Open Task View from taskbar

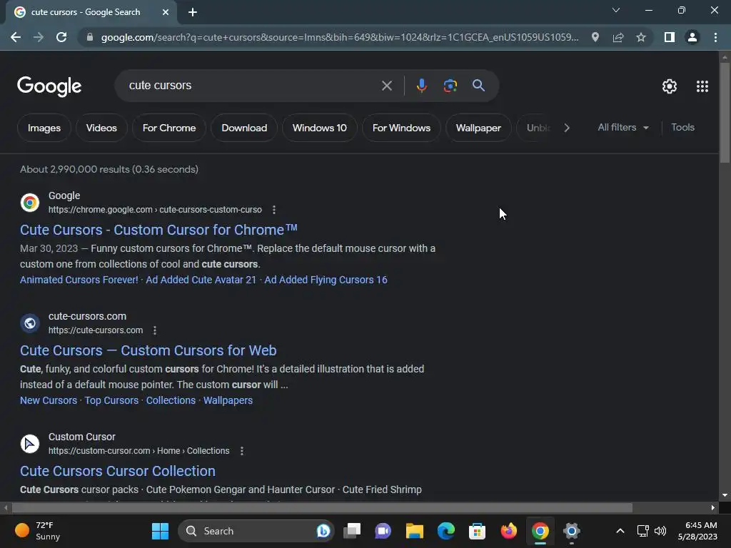click(352, 531)
